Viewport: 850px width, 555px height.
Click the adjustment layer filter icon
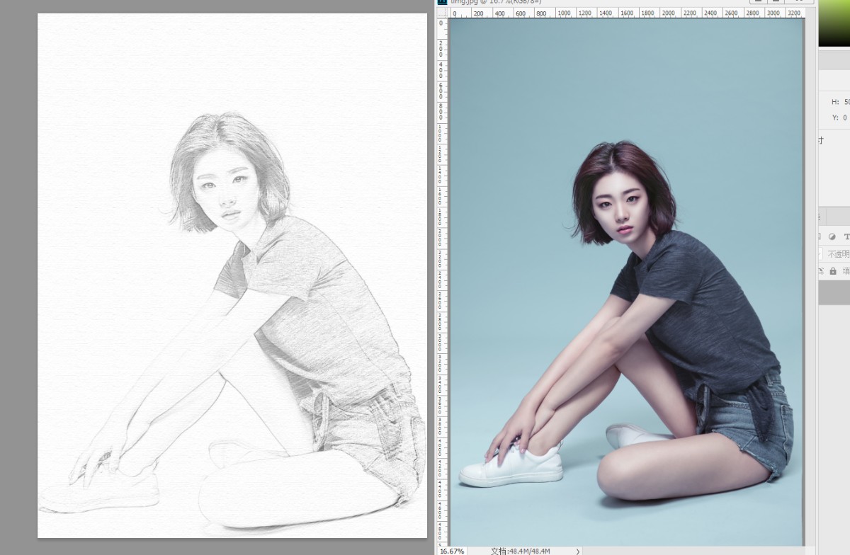[x=832, y=236]
